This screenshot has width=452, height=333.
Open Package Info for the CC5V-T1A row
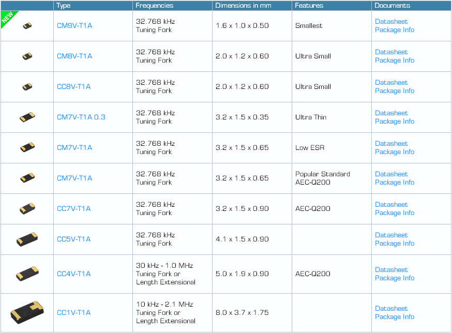click(x=394, y=244)
